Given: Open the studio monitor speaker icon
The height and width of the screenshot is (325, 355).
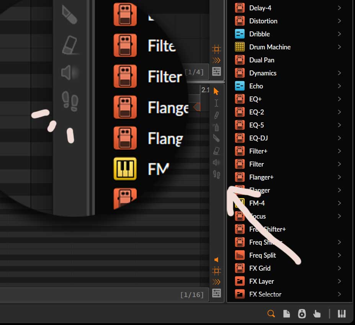Looking at the screenshot, I should pyautogui.click(x=302, y=314).
